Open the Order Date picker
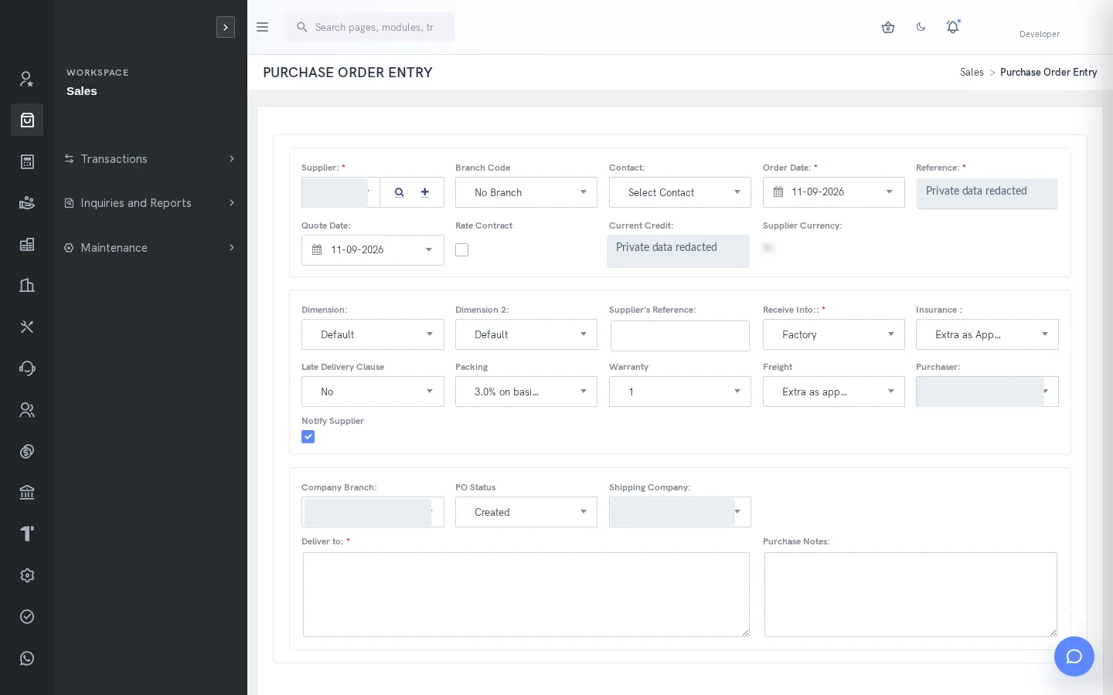This screenshot has width=1113, height=695. (834, 192)
